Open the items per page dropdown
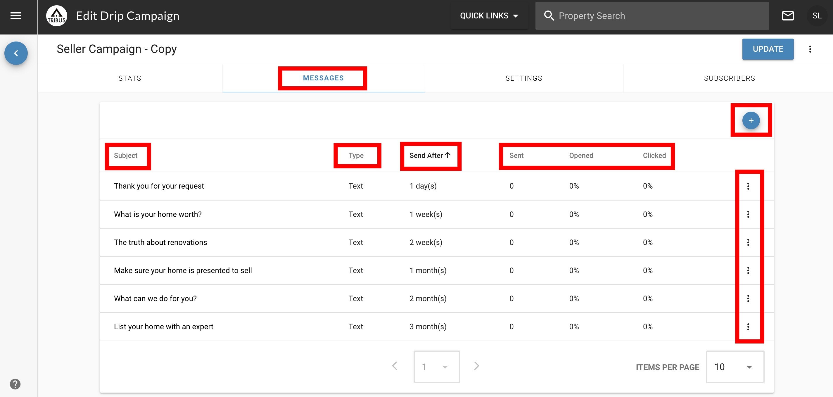 735,367
